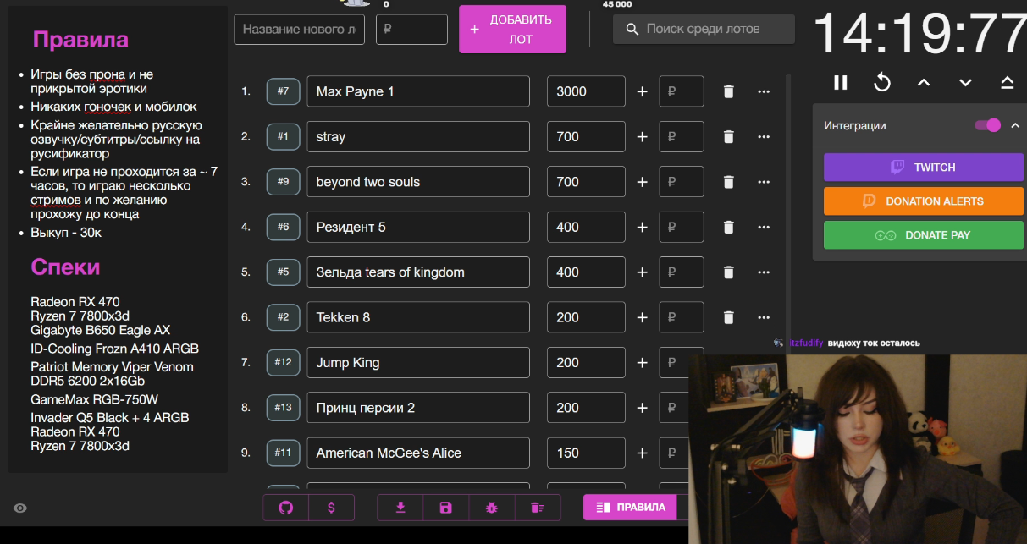This screenshot has height=544, width=1027.
Task: Decrease timer with down chevron
Action: 965,82
